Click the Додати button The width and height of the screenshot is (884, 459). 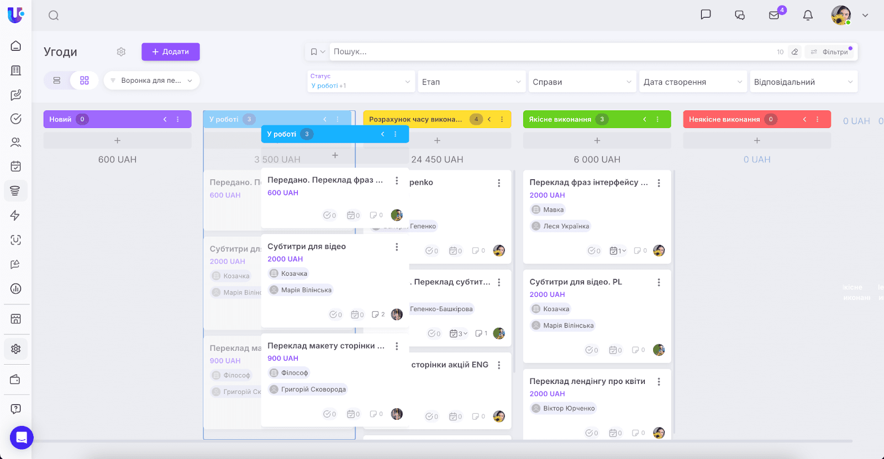click(171, 52)
